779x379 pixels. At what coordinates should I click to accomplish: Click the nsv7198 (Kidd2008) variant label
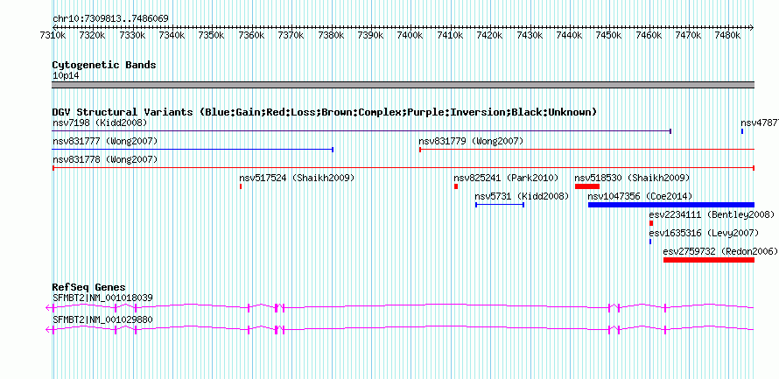pyautogui.click(x=100, y=123)
